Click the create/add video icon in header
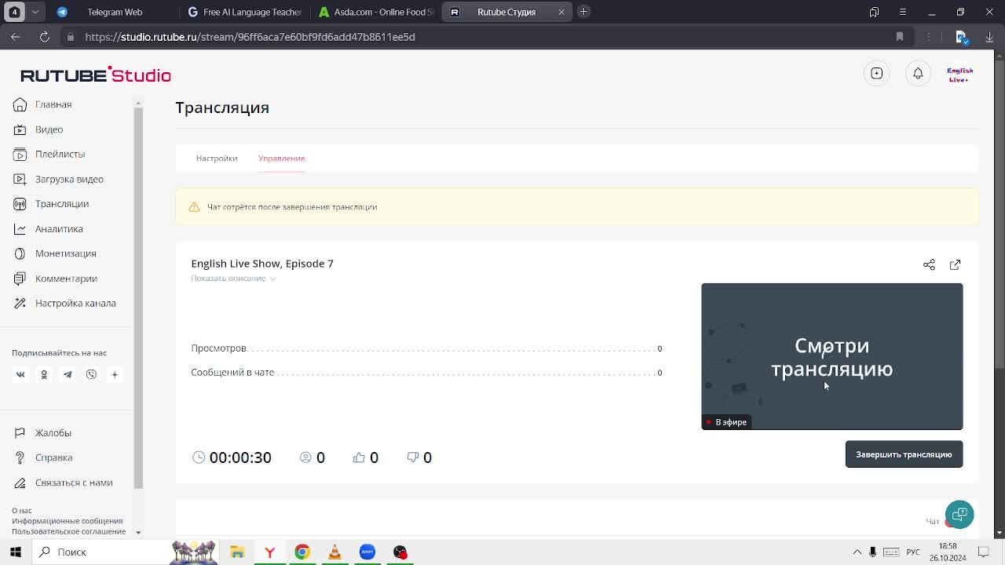This screenshot has height=565, width=1005. pyautogui.click(x=877, y=74)
